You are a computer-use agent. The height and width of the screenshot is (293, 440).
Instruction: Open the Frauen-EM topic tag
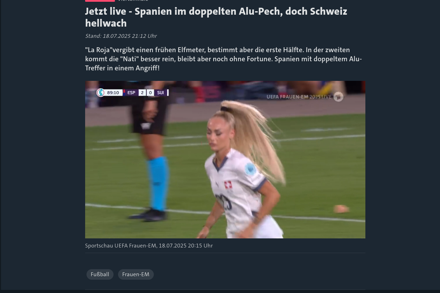click(x=136, y=274)
